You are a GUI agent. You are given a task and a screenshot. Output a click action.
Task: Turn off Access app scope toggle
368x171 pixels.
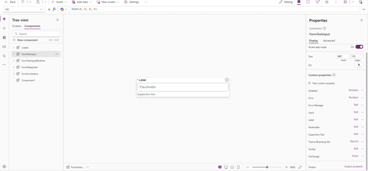coord(359,47)
